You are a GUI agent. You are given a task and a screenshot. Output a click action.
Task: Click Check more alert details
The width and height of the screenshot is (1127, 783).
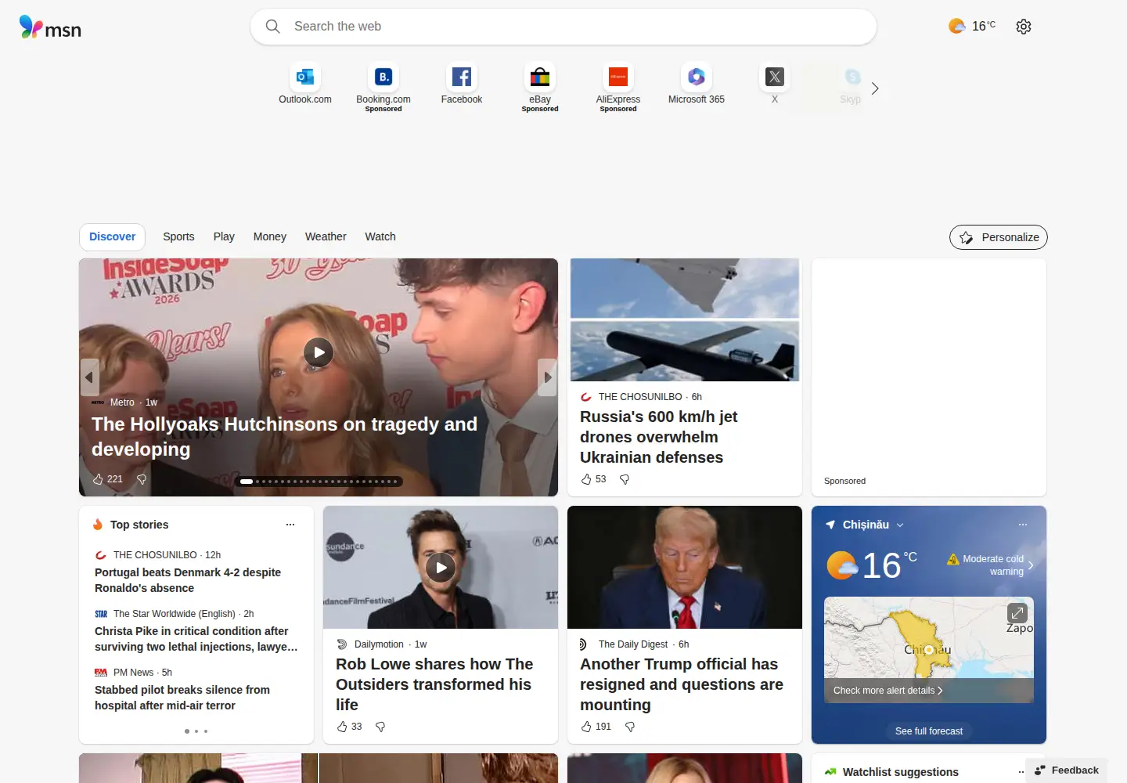[888, 691]
